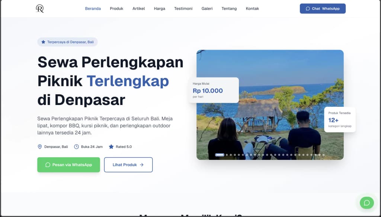
Task: Open the Artikel page from the navbar
Action: [x=138, y=8]
